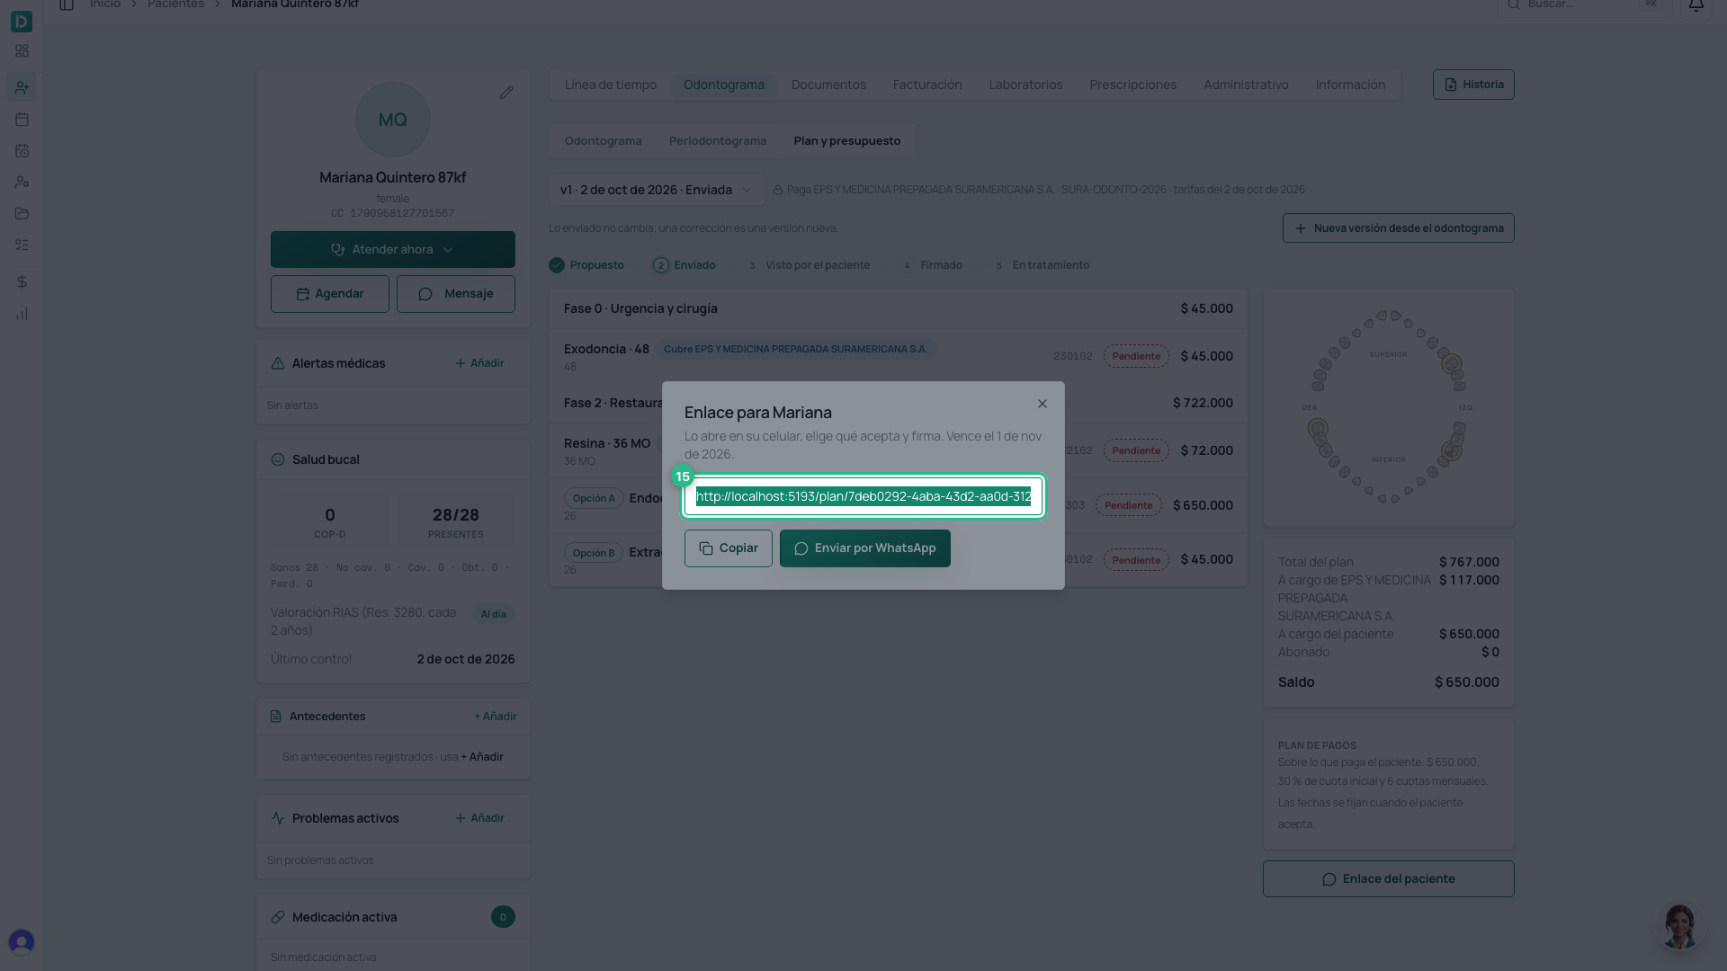This screenshot has height=971, width=1727.
Task: Open the dashboard icon in the sidebar
Action: [x=22, y=51]
